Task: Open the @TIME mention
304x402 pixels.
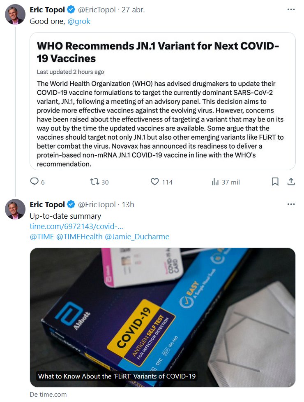Action: pyautogui.click(x=42, y=236)
